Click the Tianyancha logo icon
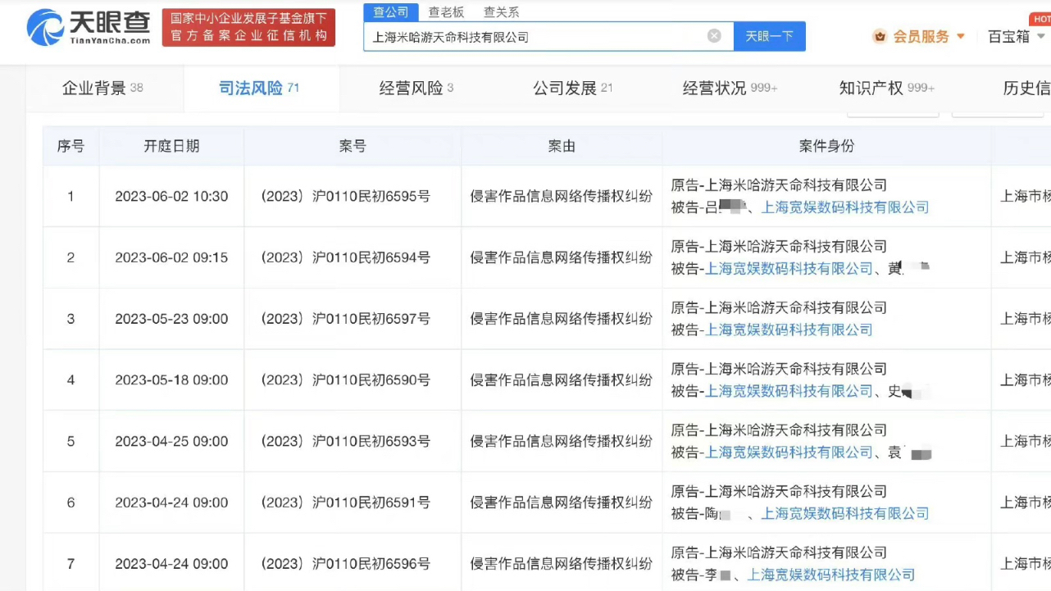The height and width of the screenshot is (591, 1051). 45,27
